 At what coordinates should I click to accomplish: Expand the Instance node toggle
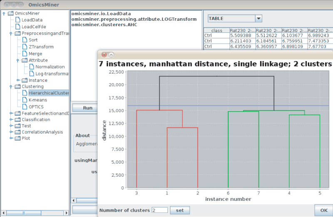click(x=18, y=80)
